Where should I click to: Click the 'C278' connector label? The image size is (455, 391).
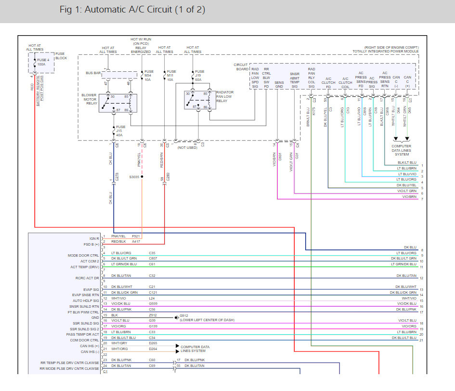tap(117, 177)
